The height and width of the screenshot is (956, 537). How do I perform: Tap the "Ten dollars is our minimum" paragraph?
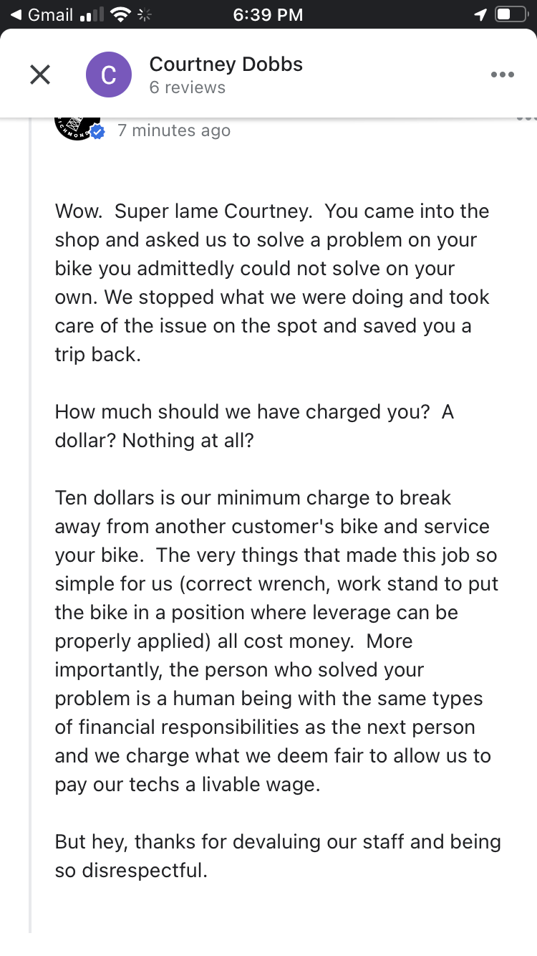[276, 641]
